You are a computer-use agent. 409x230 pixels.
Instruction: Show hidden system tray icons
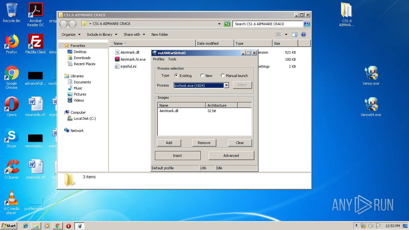[x=356, y=226]
